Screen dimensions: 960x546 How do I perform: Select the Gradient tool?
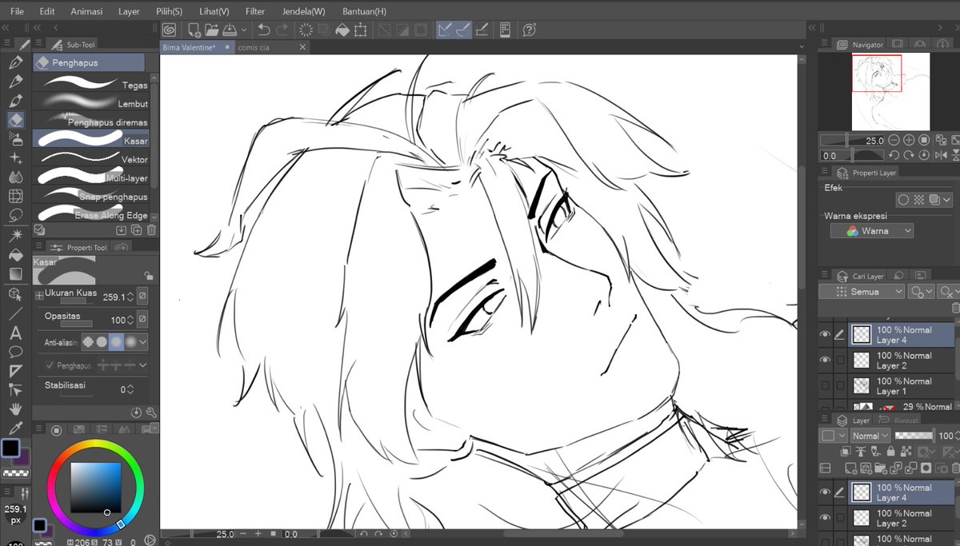[x=15, y=274]
